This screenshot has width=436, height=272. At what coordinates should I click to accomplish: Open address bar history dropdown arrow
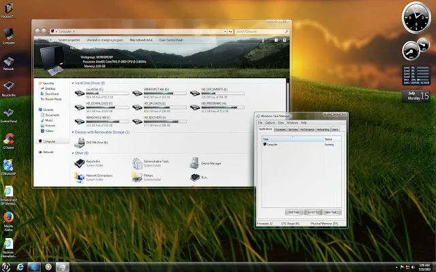(x=225, y=32)
